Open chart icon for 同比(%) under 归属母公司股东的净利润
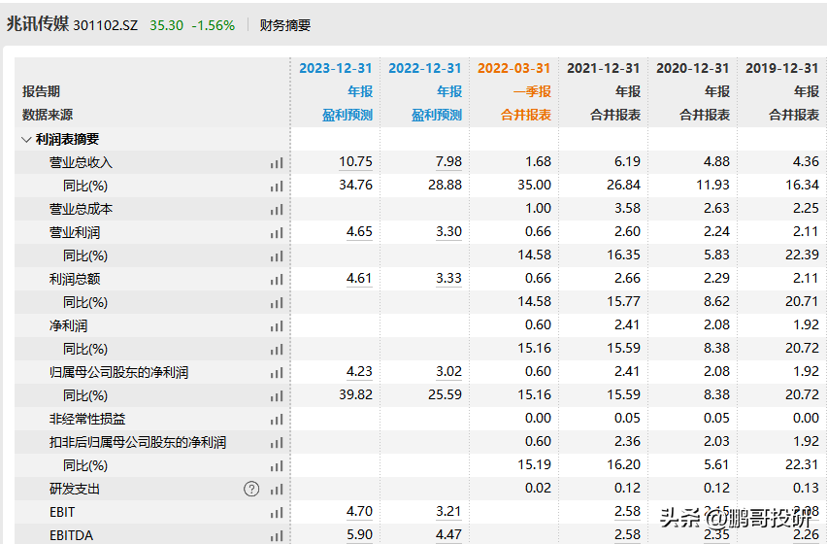The image size is (827, 544). tap(277, 395)
